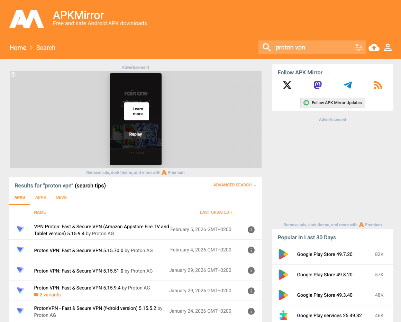Open Google Play Store 49.3.40 link
This screenshot has height=322, width=401.
[325, 295]
